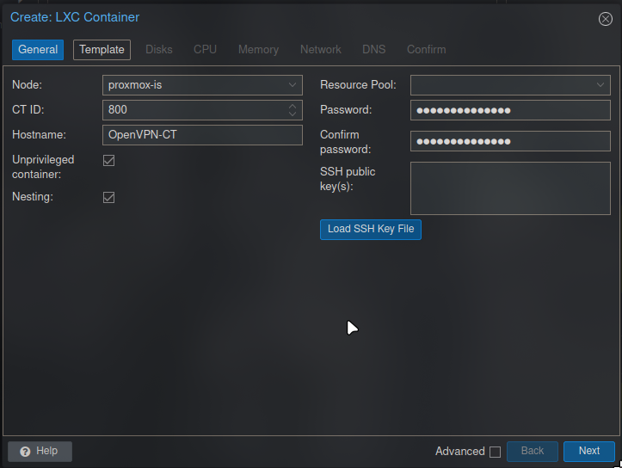This screenshot has width=622, height=468.
Task: Enable the Advanced checkbox
Action: pyautogui.click(x=495, y=452)
